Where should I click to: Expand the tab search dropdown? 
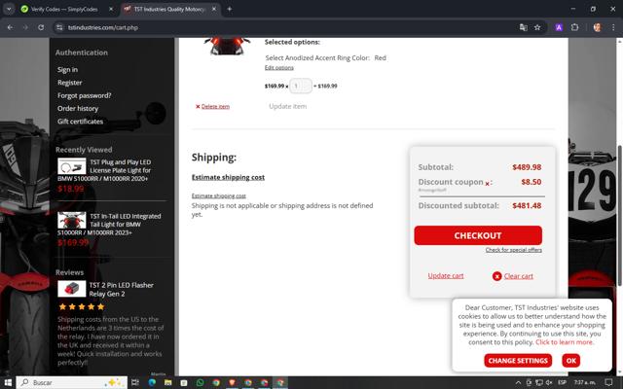click(x=9, y=9)
